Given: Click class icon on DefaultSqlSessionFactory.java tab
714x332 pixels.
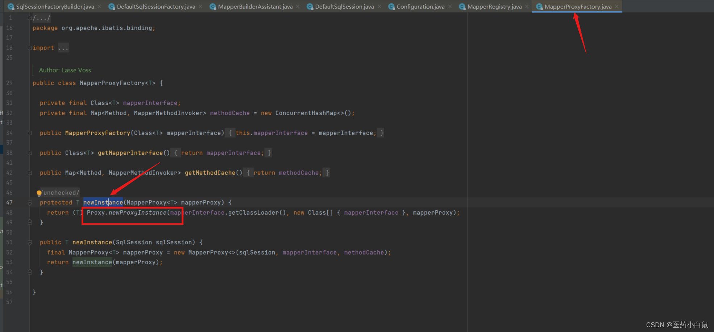Looking at the screenshot, I should 112,7.
